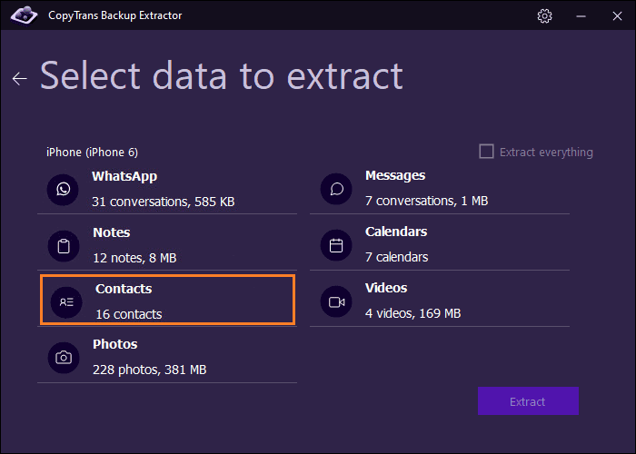The width and height of the screenshot is (636, 454).
Task: Enable the Extract everything checkbox
Action: click(486, 152)
